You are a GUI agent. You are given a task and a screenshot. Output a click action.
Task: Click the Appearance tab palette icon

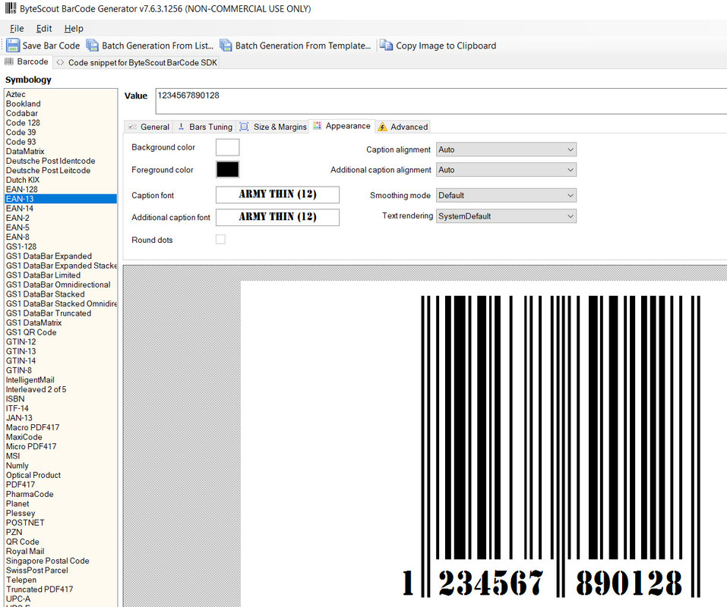[317, 125]
